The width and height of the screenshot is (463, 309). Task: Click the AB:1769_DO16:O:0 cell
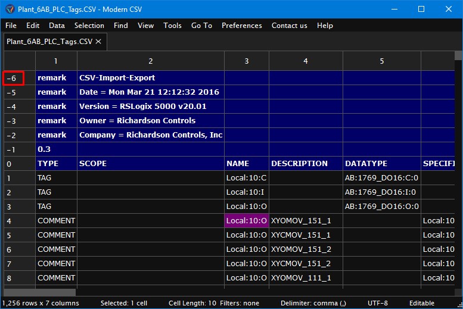point(382,206)
